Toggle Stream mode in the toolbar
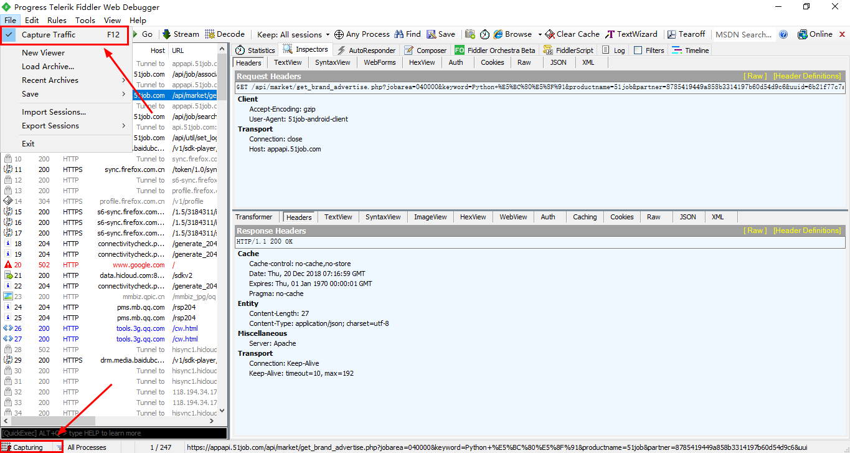The width and height of the screenshot is (850, 453). click(181, 34)
